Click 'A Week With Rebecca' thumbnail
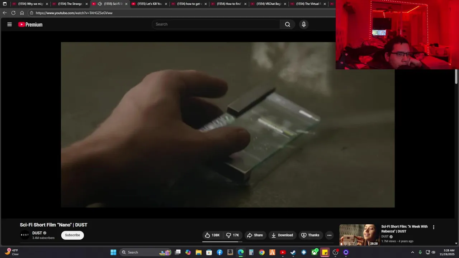 pyautogui.click(x=359, y=235)
